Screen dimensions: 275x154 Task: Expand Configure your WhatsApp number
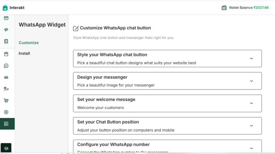(252, 148)
